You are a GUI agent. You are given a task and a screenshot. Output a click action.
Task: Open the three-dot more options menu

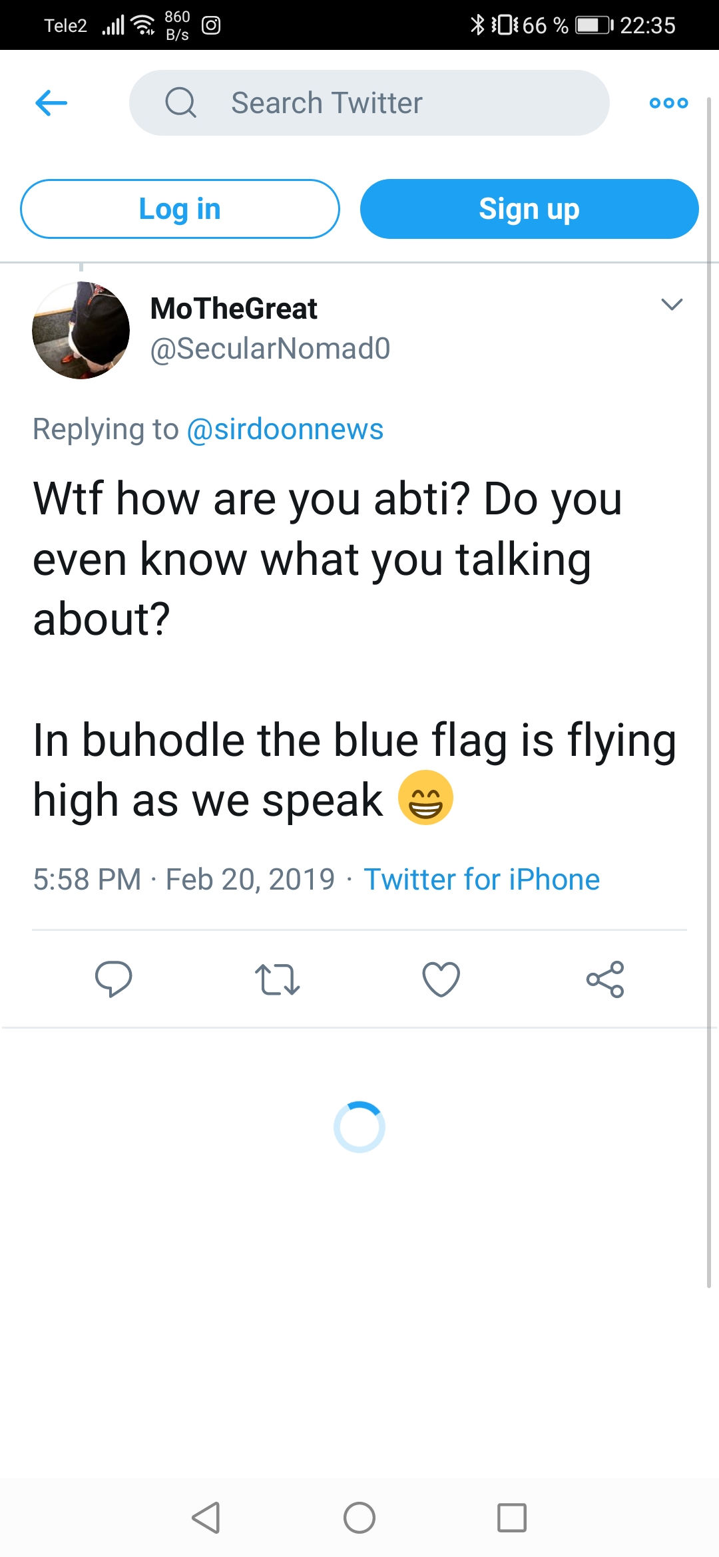coord(668,103)
